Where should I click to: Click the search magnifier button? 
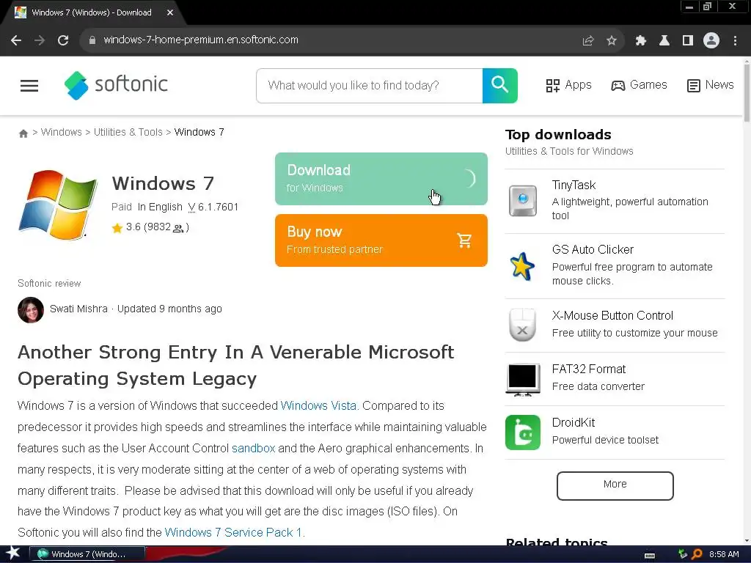(x=499, y=86)
